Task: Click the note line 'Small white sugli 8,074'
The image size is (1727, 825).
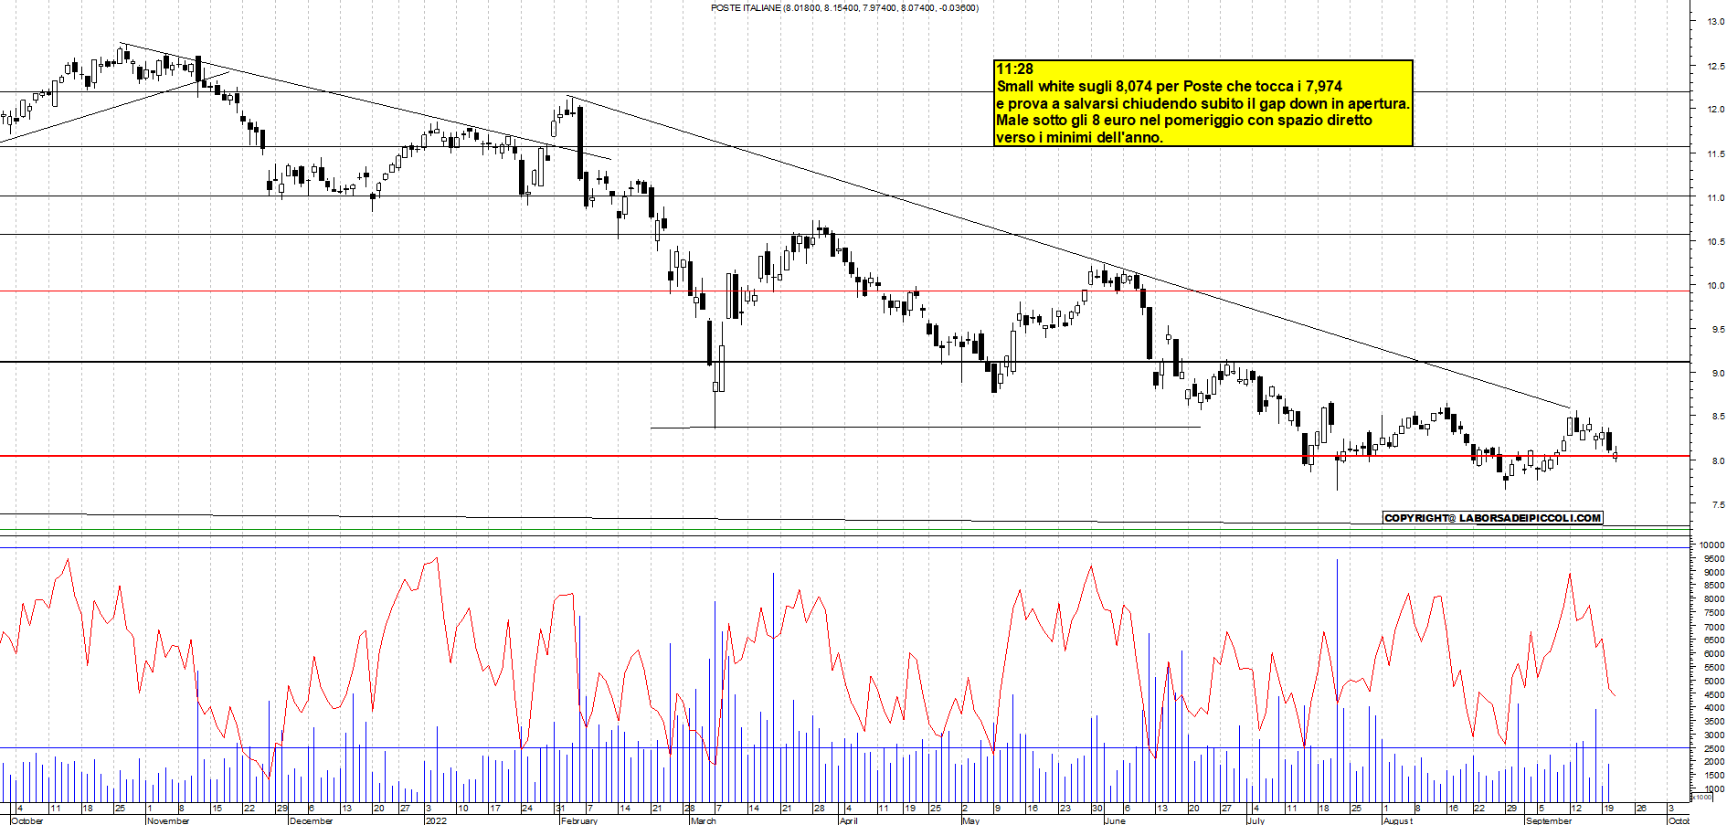Action: point(1170,87)
